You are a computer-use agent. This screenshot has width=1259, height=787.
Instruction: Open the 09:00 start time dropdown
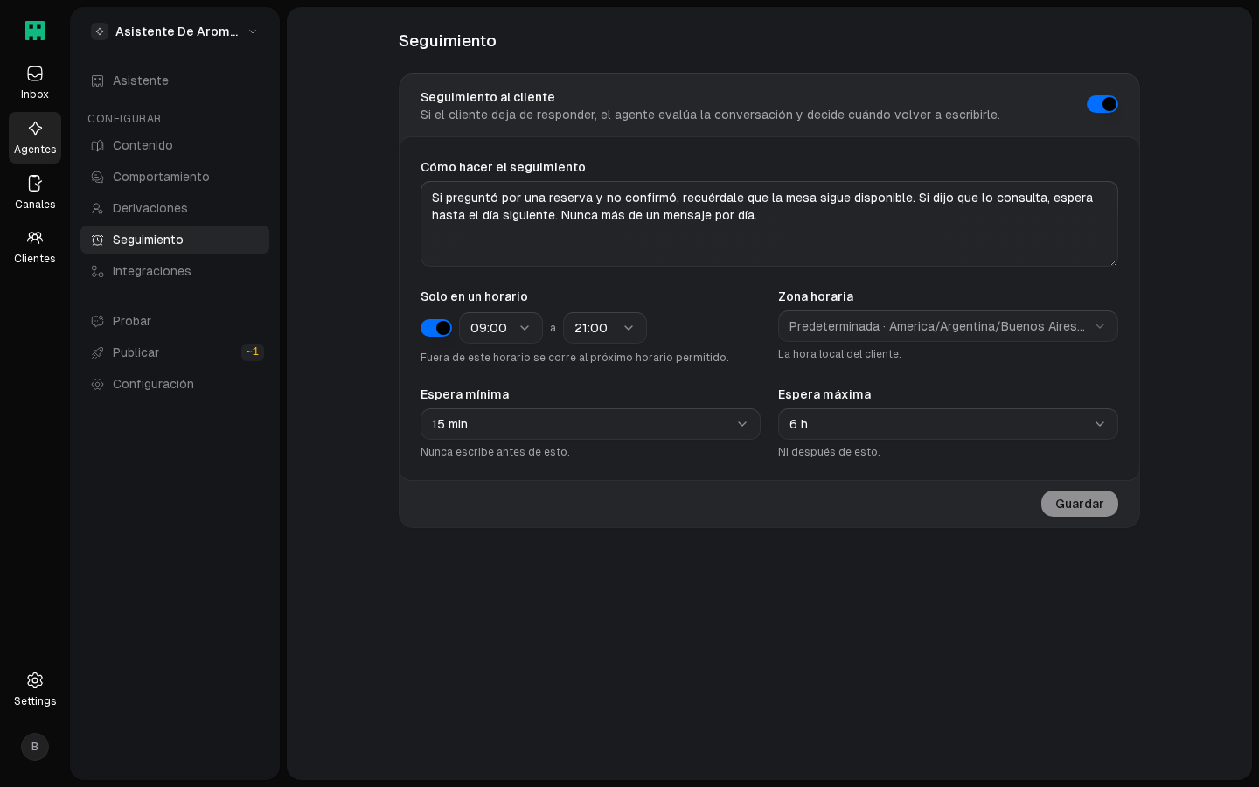(x=501, y=328)
